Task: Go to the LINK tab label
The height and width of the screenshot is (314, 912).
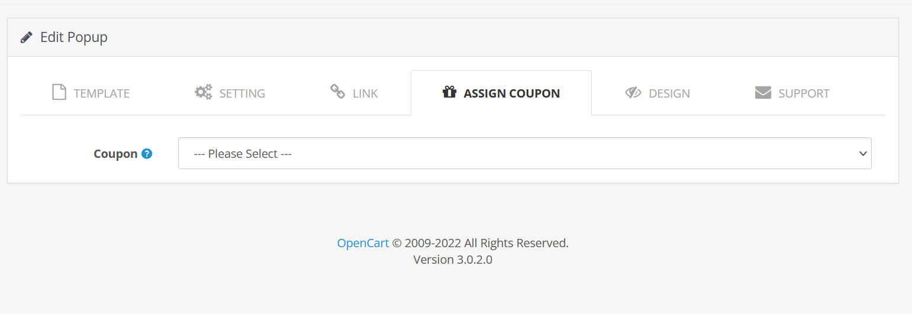Action: coord(365,93)
